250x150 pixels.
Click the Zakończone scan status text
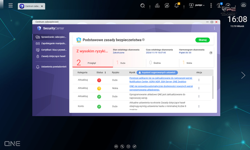(118, 53)
